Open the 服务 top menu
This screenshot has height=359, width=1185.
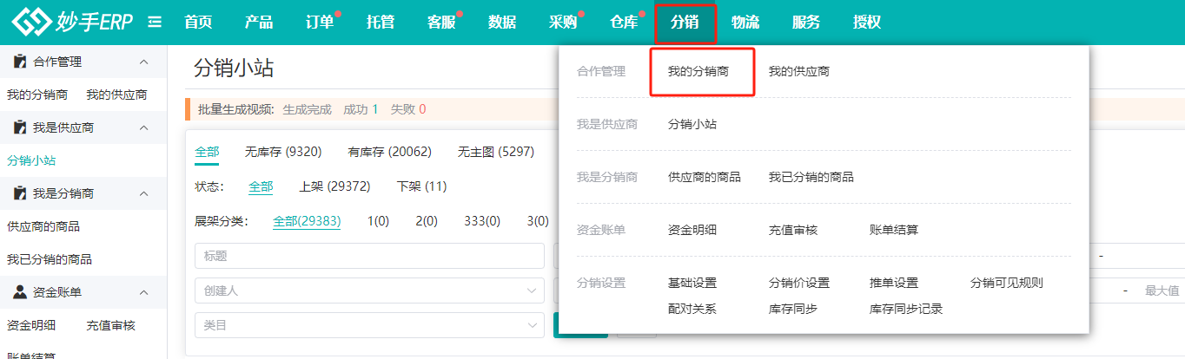[806, 23]
